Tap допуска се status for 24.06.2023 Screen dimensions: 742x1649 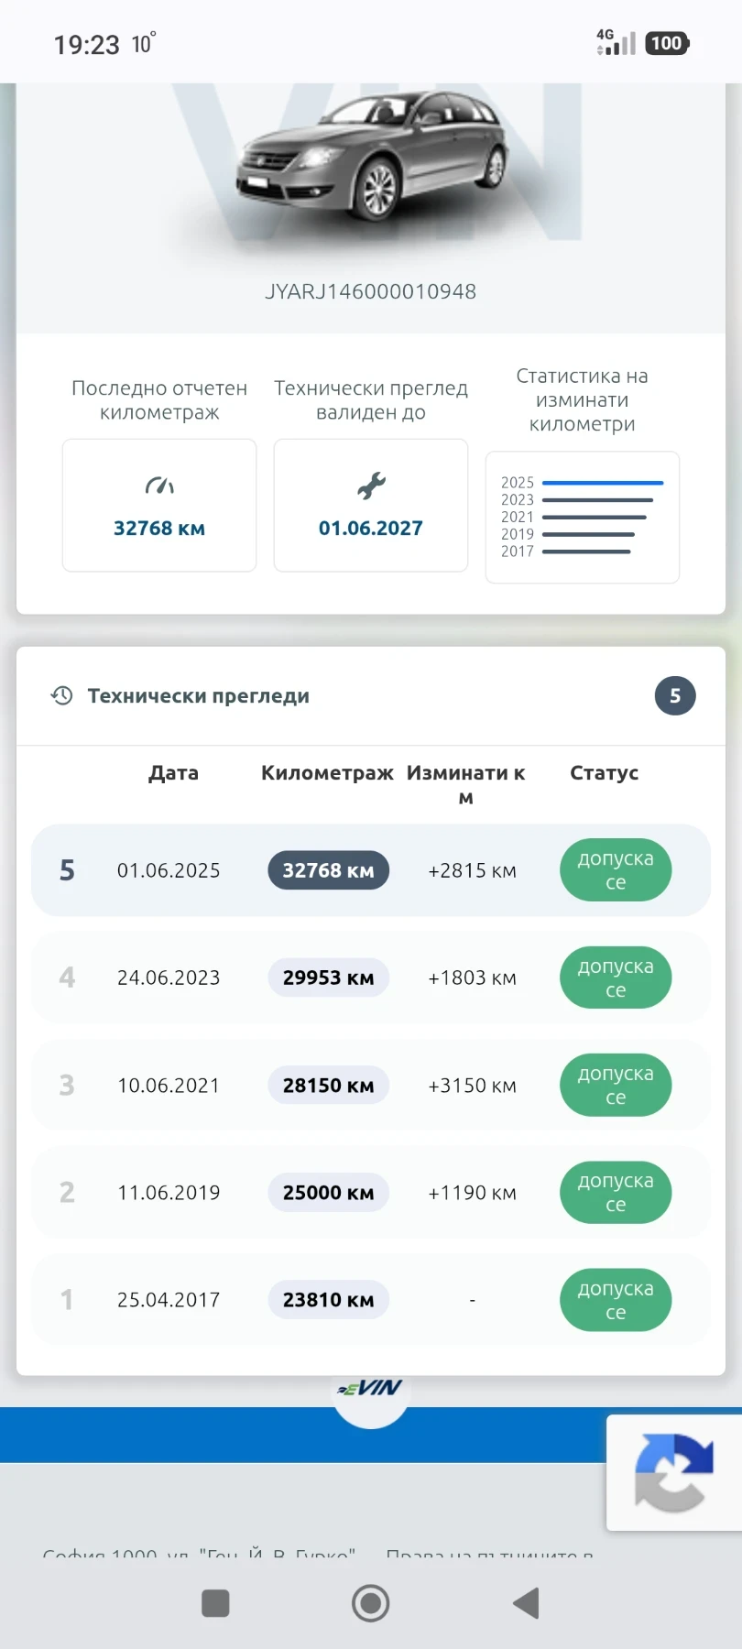click(616, 977)
